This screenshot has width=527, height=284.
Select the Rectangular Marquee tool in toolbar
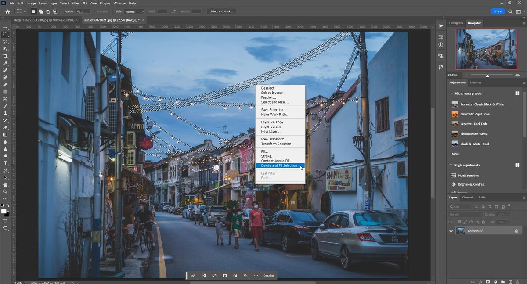click(5, 34)
